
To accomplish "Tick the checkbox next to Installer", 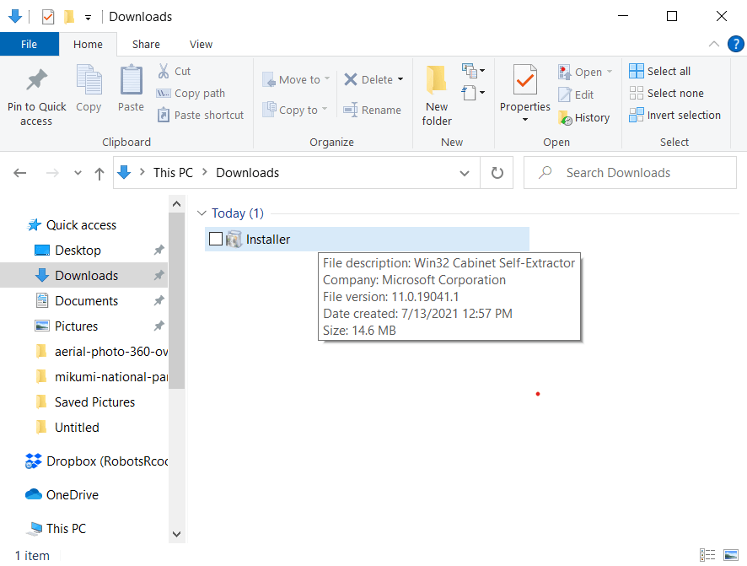I will (216, 240).
